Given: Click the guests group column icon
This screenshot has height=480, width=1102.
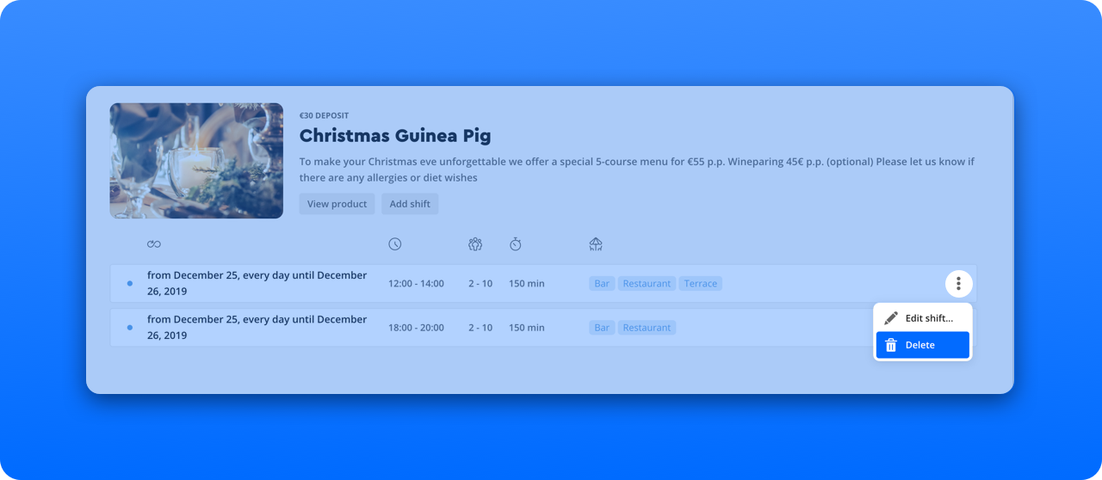Looking at the screenshot, I should click(x=475, y=244).
